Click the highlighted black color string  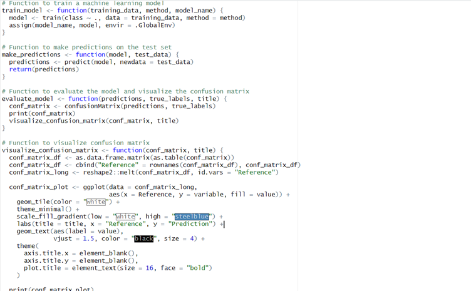tap(143, 239)
